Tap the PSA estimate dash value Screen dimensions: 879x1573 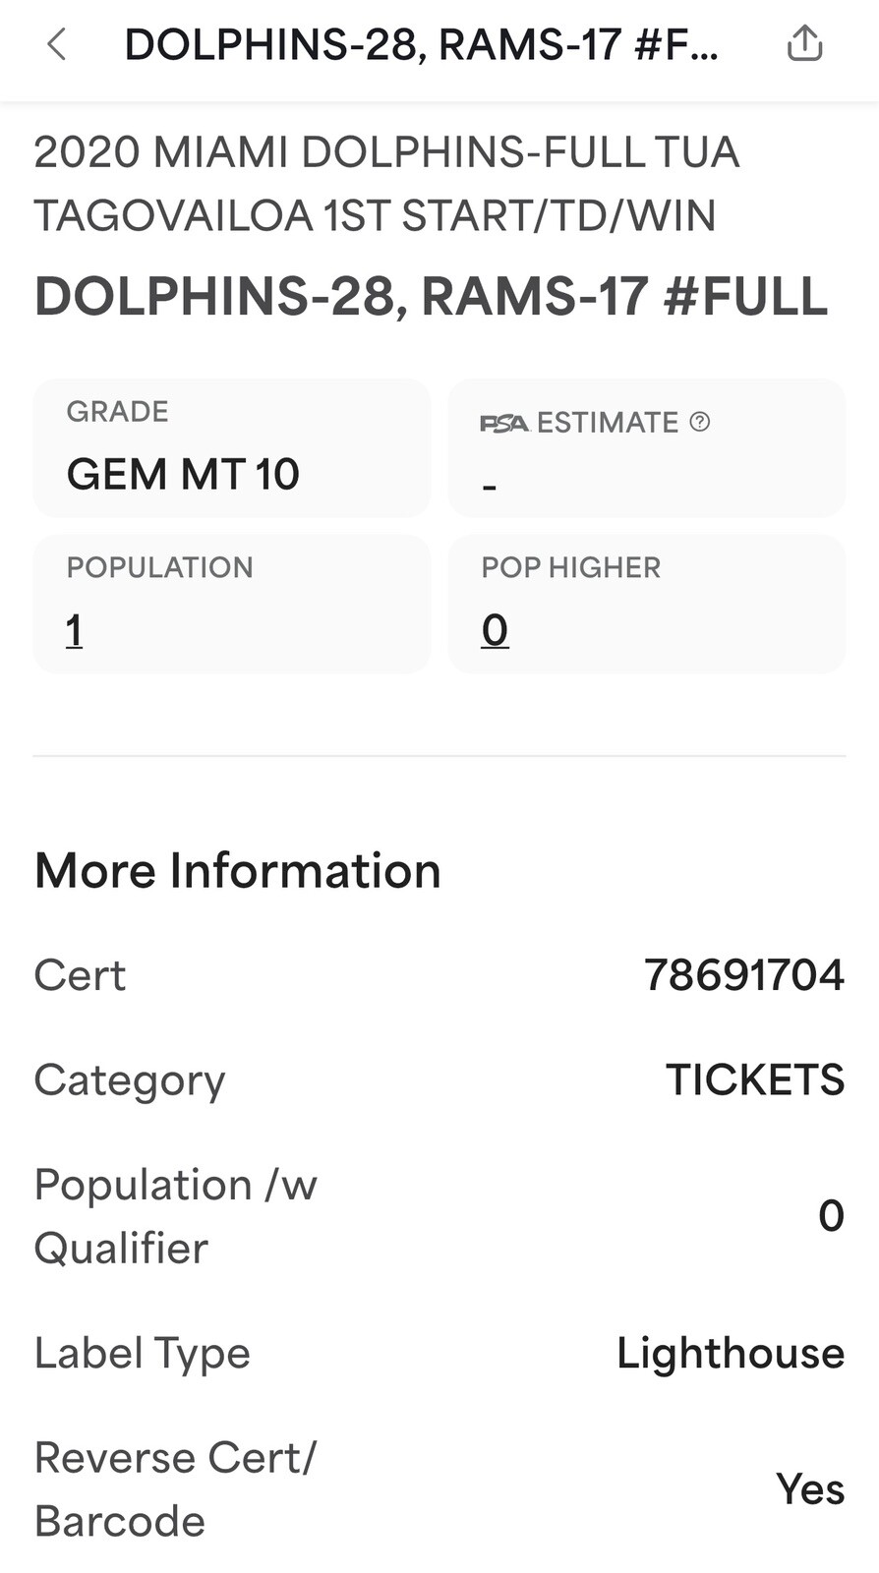pos(490,486)
